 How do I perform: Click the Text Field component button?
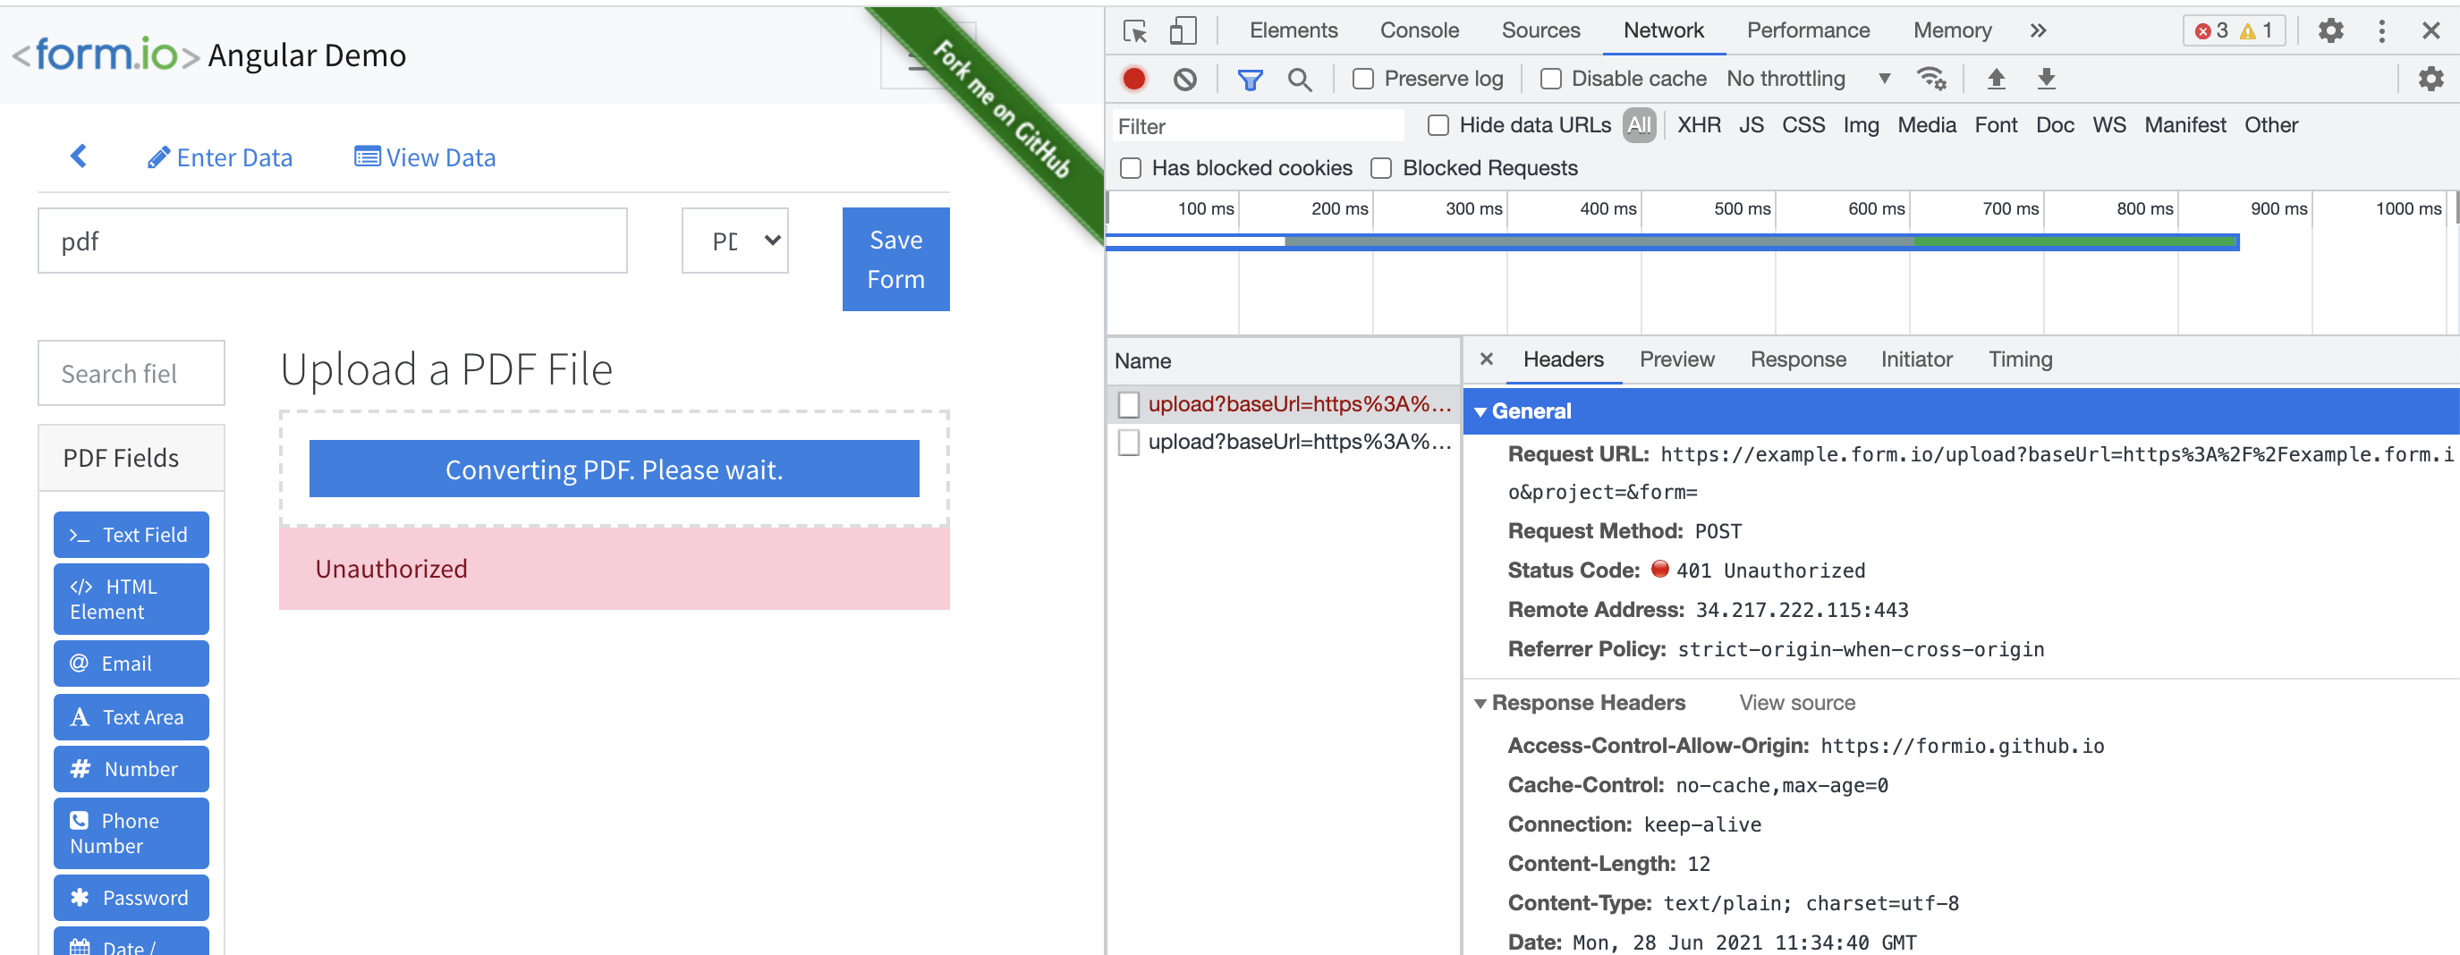coord(131,535)
